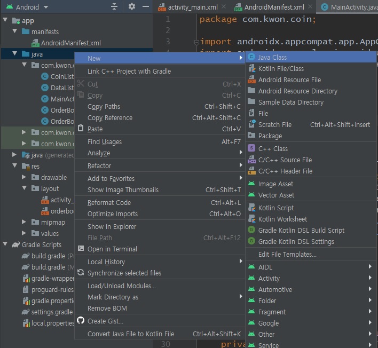This screenshot has height=348, width=378.
Task: Choose Link C++ Project with Gradle
Action: click(x=160, y=71)
